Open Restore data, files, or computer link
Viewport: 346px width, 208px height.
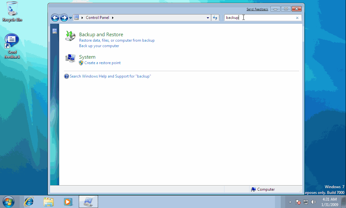pos(117,40)
